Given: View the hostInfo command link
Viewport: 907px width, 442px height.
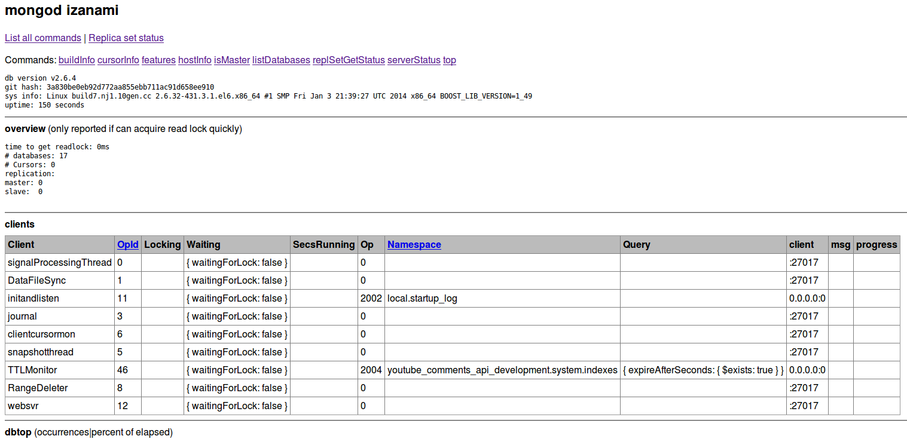Looking at the screenshot, I should point(195,60).
